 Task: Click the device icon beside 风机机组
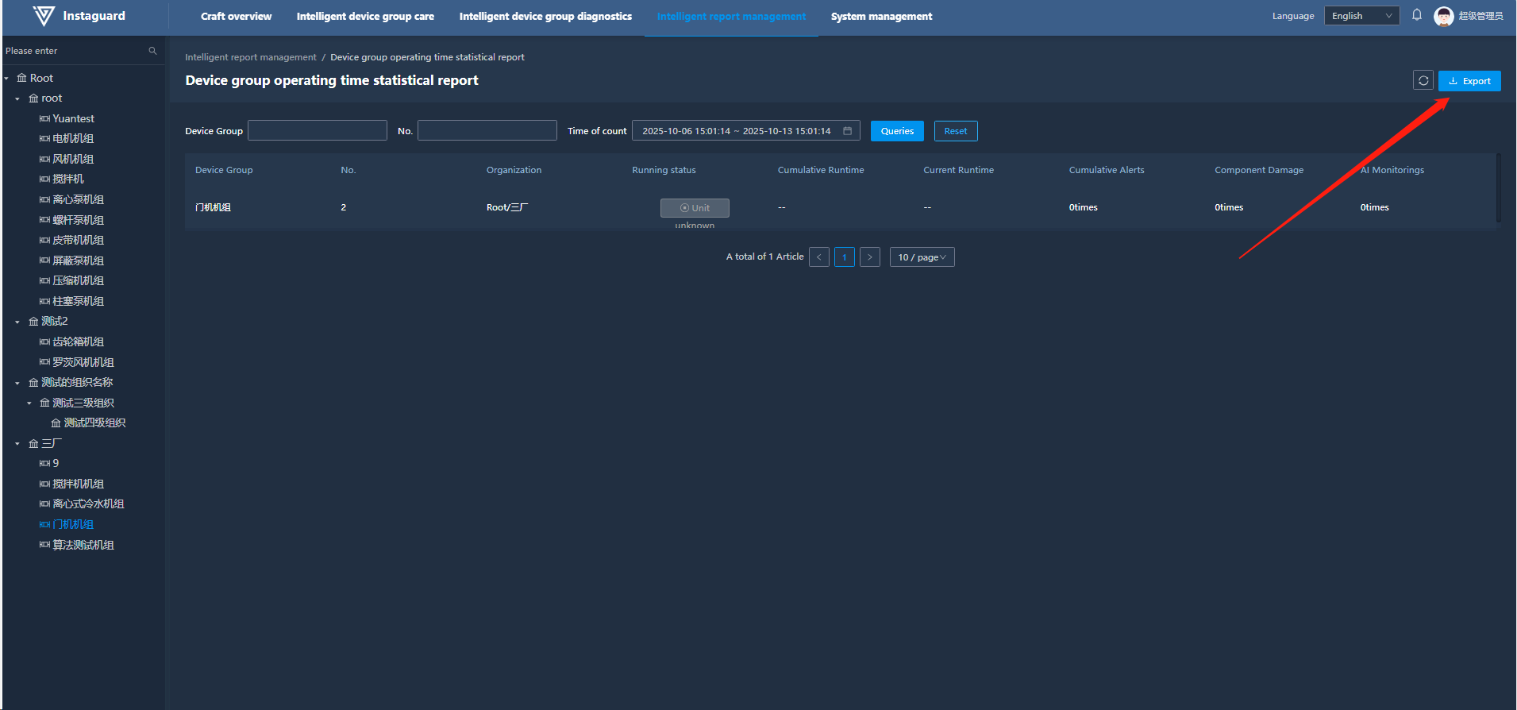click(44, 160)
